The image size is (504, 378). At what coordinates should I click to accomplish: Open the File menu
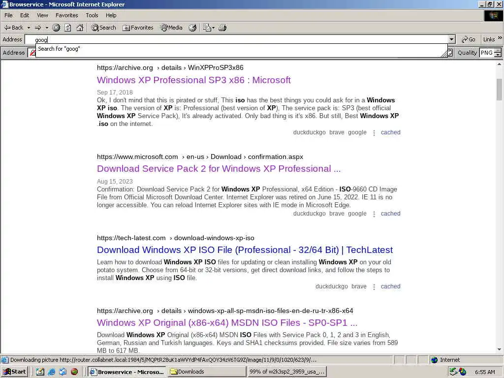[8, 15]
